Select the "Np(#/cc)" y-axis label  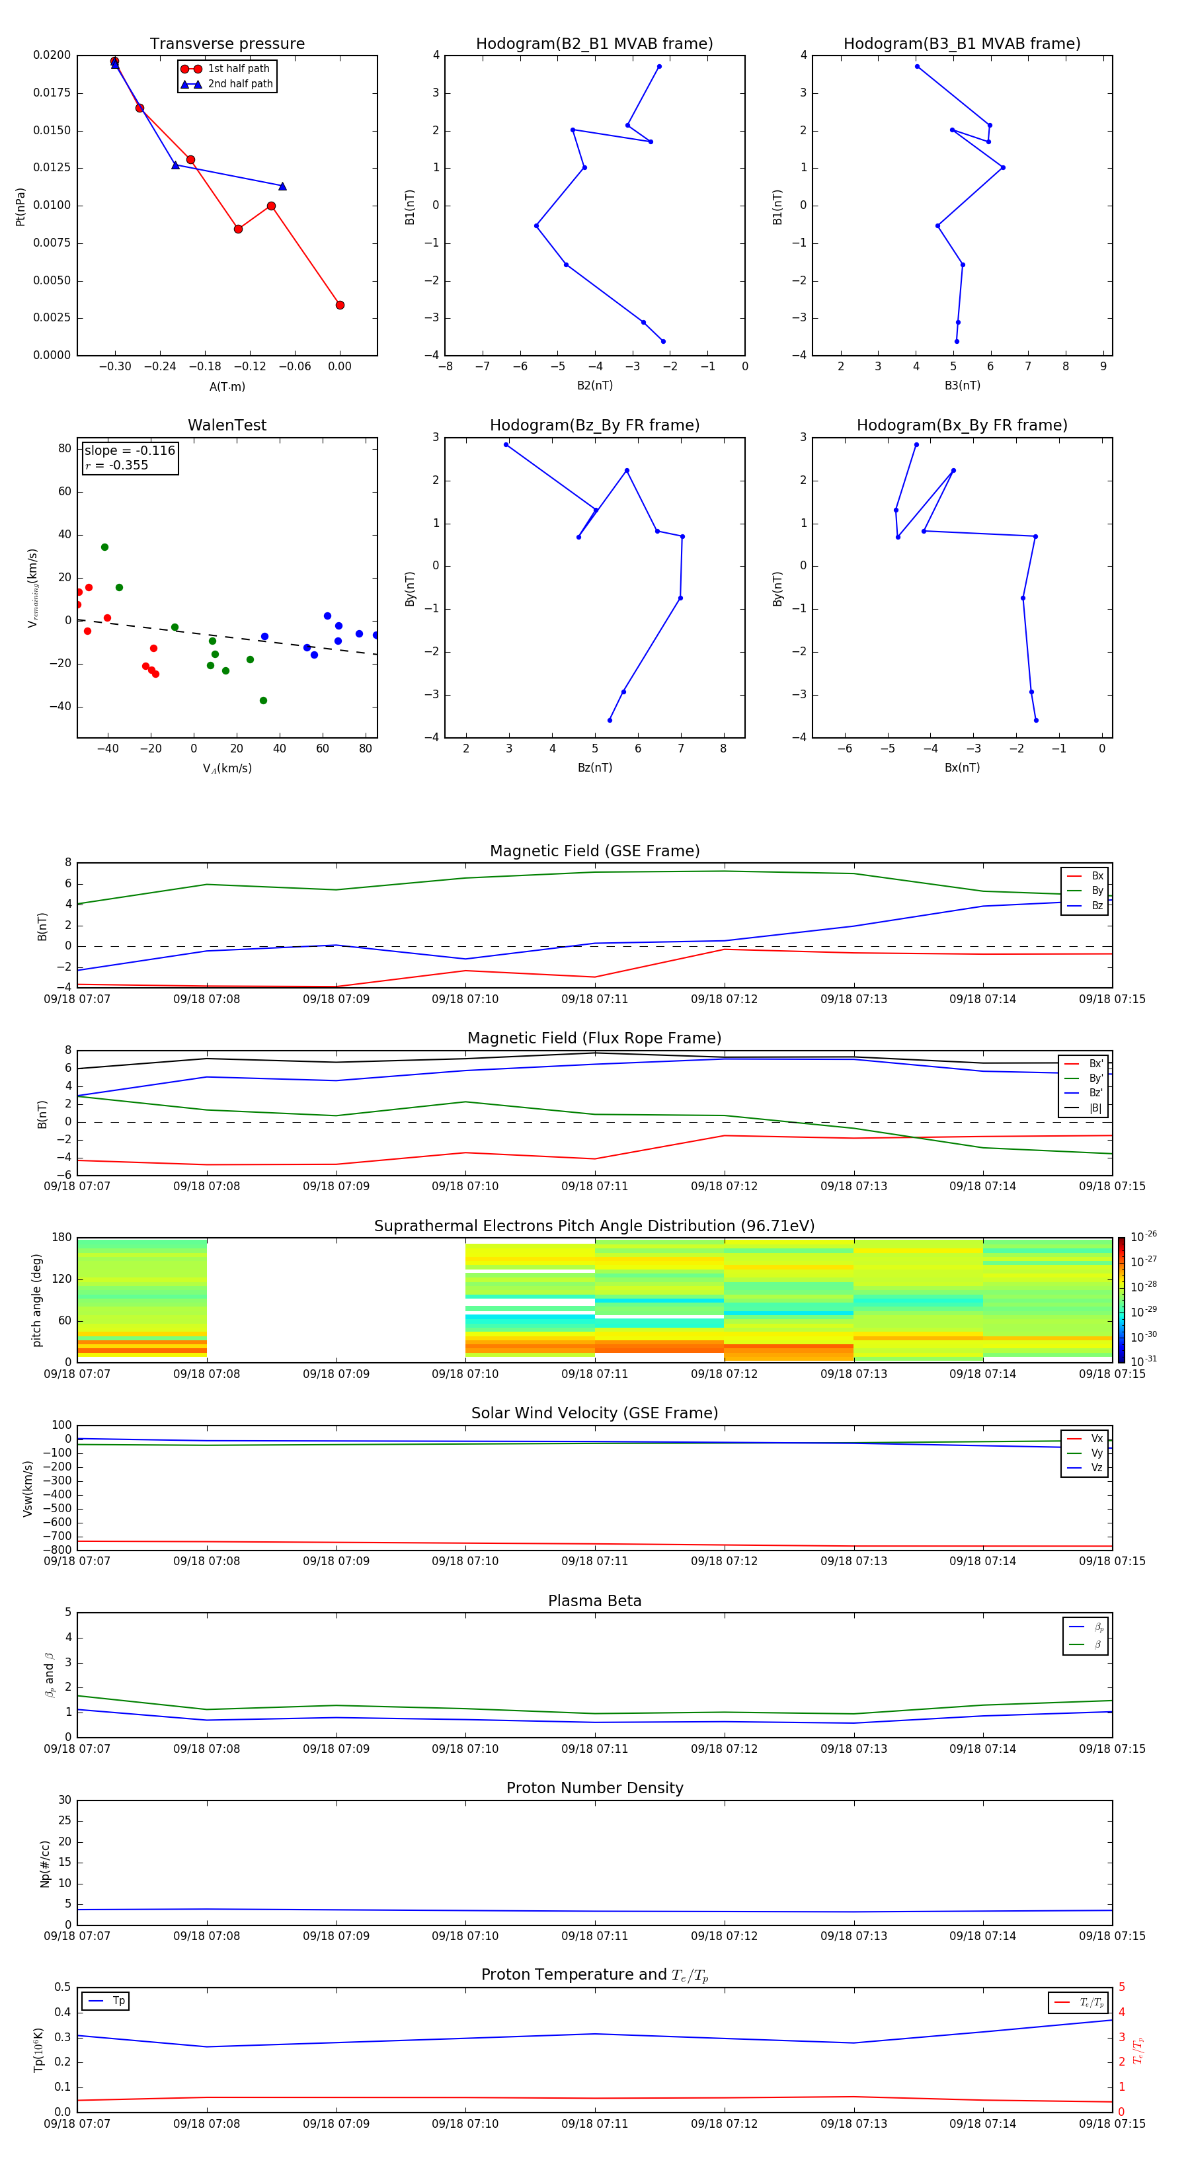tap(45, 1863)
